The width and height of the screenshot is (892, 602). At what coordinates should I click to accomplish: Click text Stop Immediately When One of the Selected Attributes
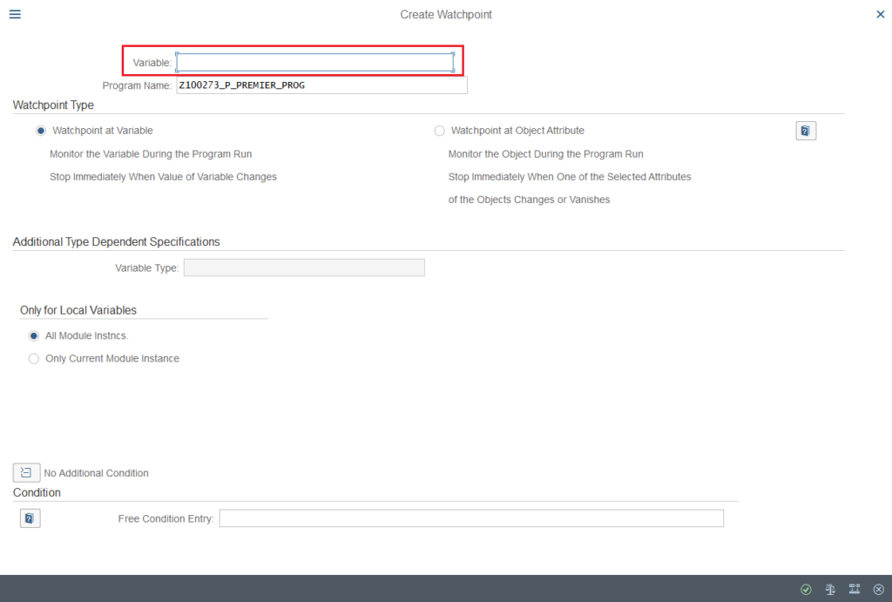570,177
